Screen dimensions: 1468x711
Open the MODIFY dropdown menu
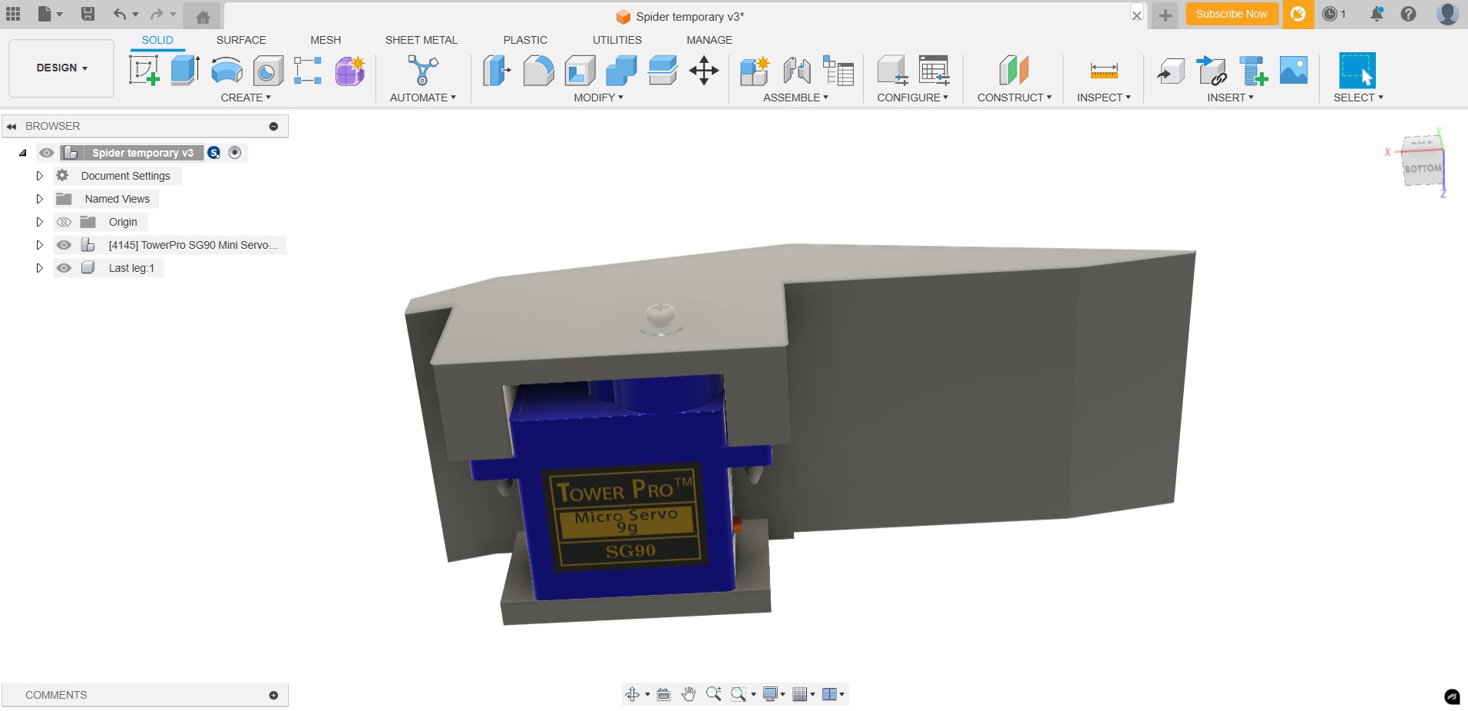coord(599,98)
